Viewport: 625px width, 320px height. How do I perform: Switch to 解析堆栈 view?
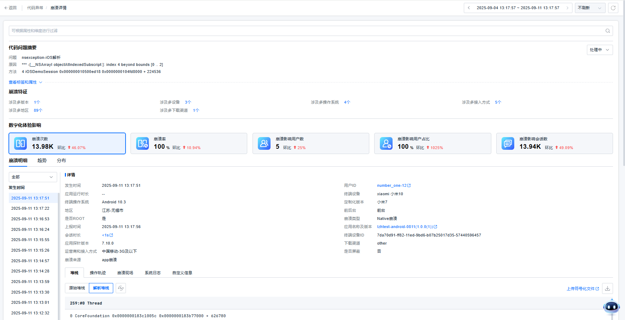coord(101,288)
